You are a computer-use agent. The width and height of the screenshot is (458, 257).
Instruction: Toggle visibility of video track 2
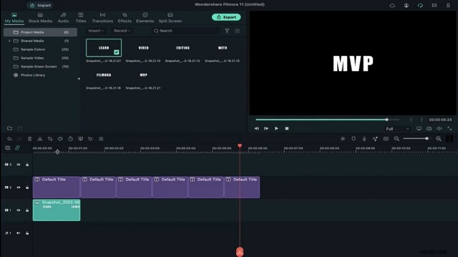point(18,188)
